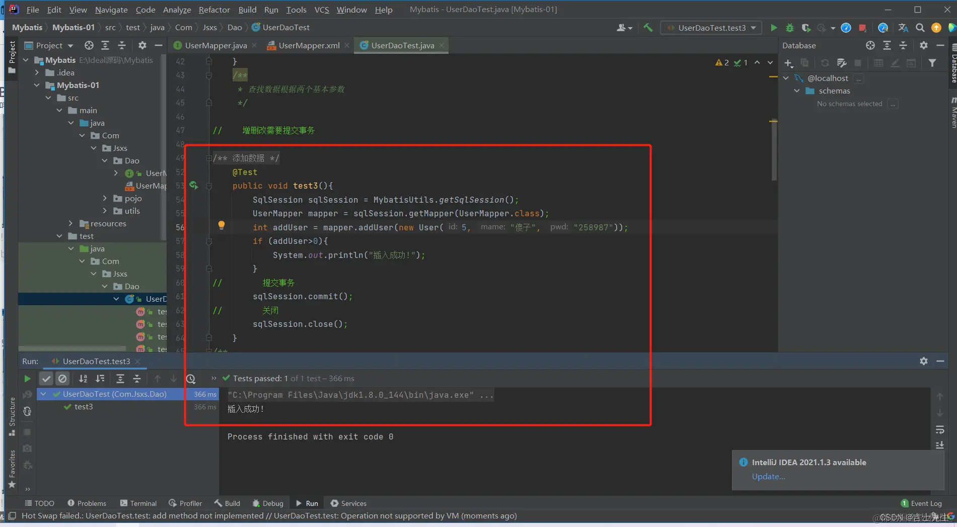The image size is (957, 527).
Task: Open the TODO tool window
Action: (x=39, y=503)
